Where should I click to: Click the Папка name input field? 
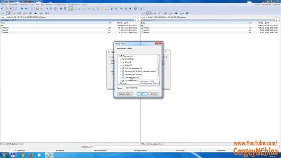tap(142, 88)
